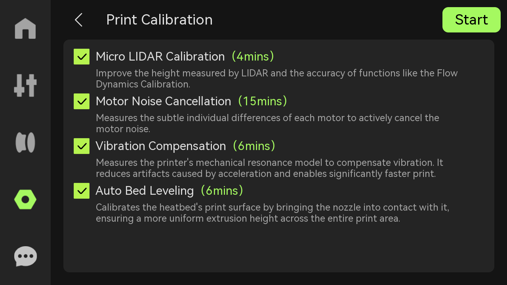Go to the Home screen icon

click(25, 28)
